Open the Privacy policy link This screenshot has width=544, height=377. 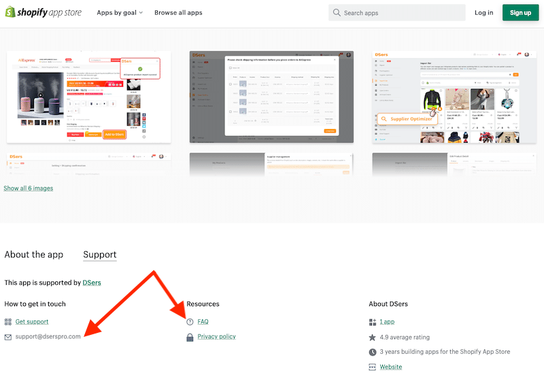(216, 337)
